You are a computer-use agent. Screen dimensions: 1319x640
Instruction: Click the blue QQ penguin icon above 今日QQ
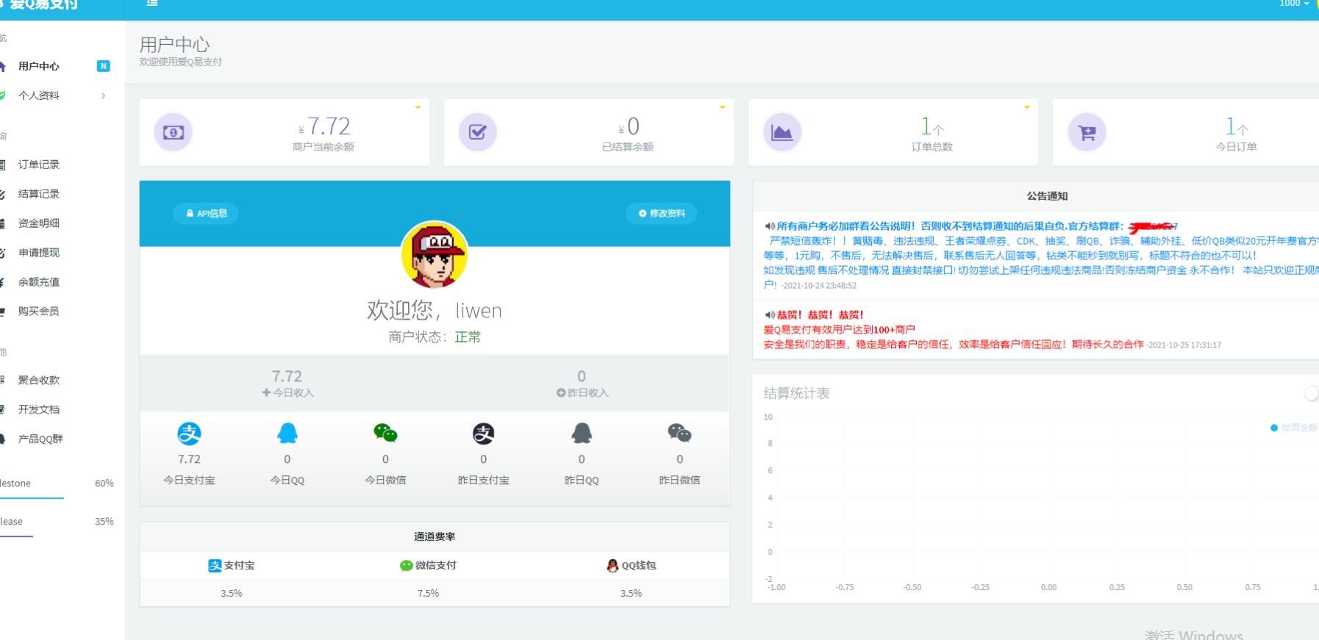point(287,434)
